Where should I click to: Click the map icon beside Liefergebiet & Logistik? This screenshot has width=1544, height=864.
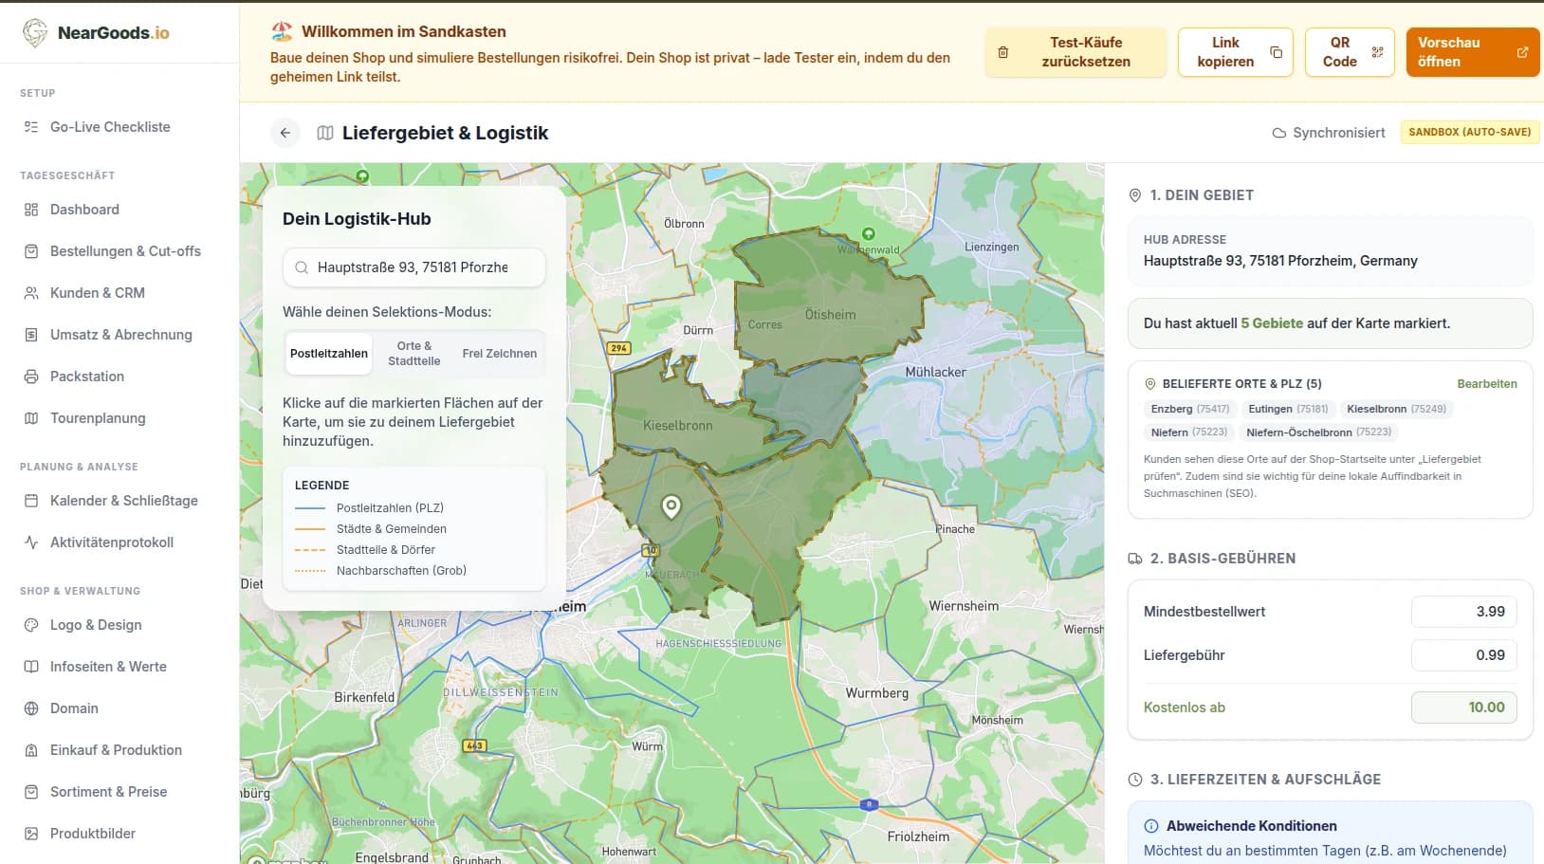click(x=325, y=133)
